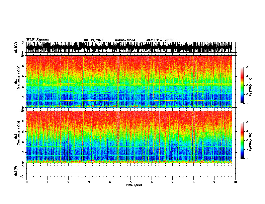Click the "-7" label on ch.1 color bar
Screen dimensions: 265x204
point(247,103)
